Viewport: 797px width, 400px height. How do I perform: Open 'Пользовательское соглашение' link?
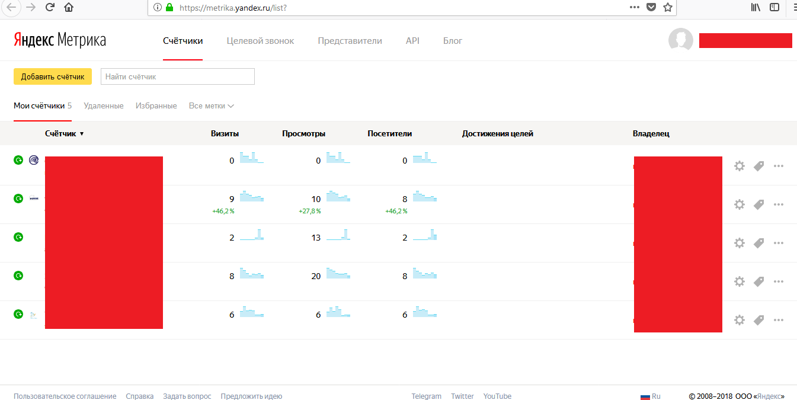[x=65, y=396]
